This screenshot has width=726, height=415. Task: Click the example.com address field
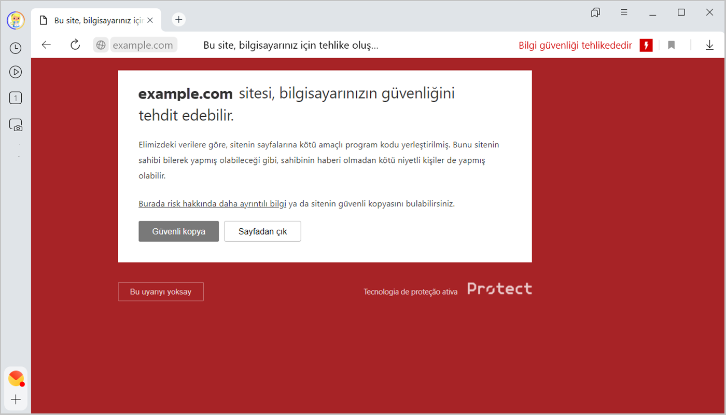[x=143, y=45]
